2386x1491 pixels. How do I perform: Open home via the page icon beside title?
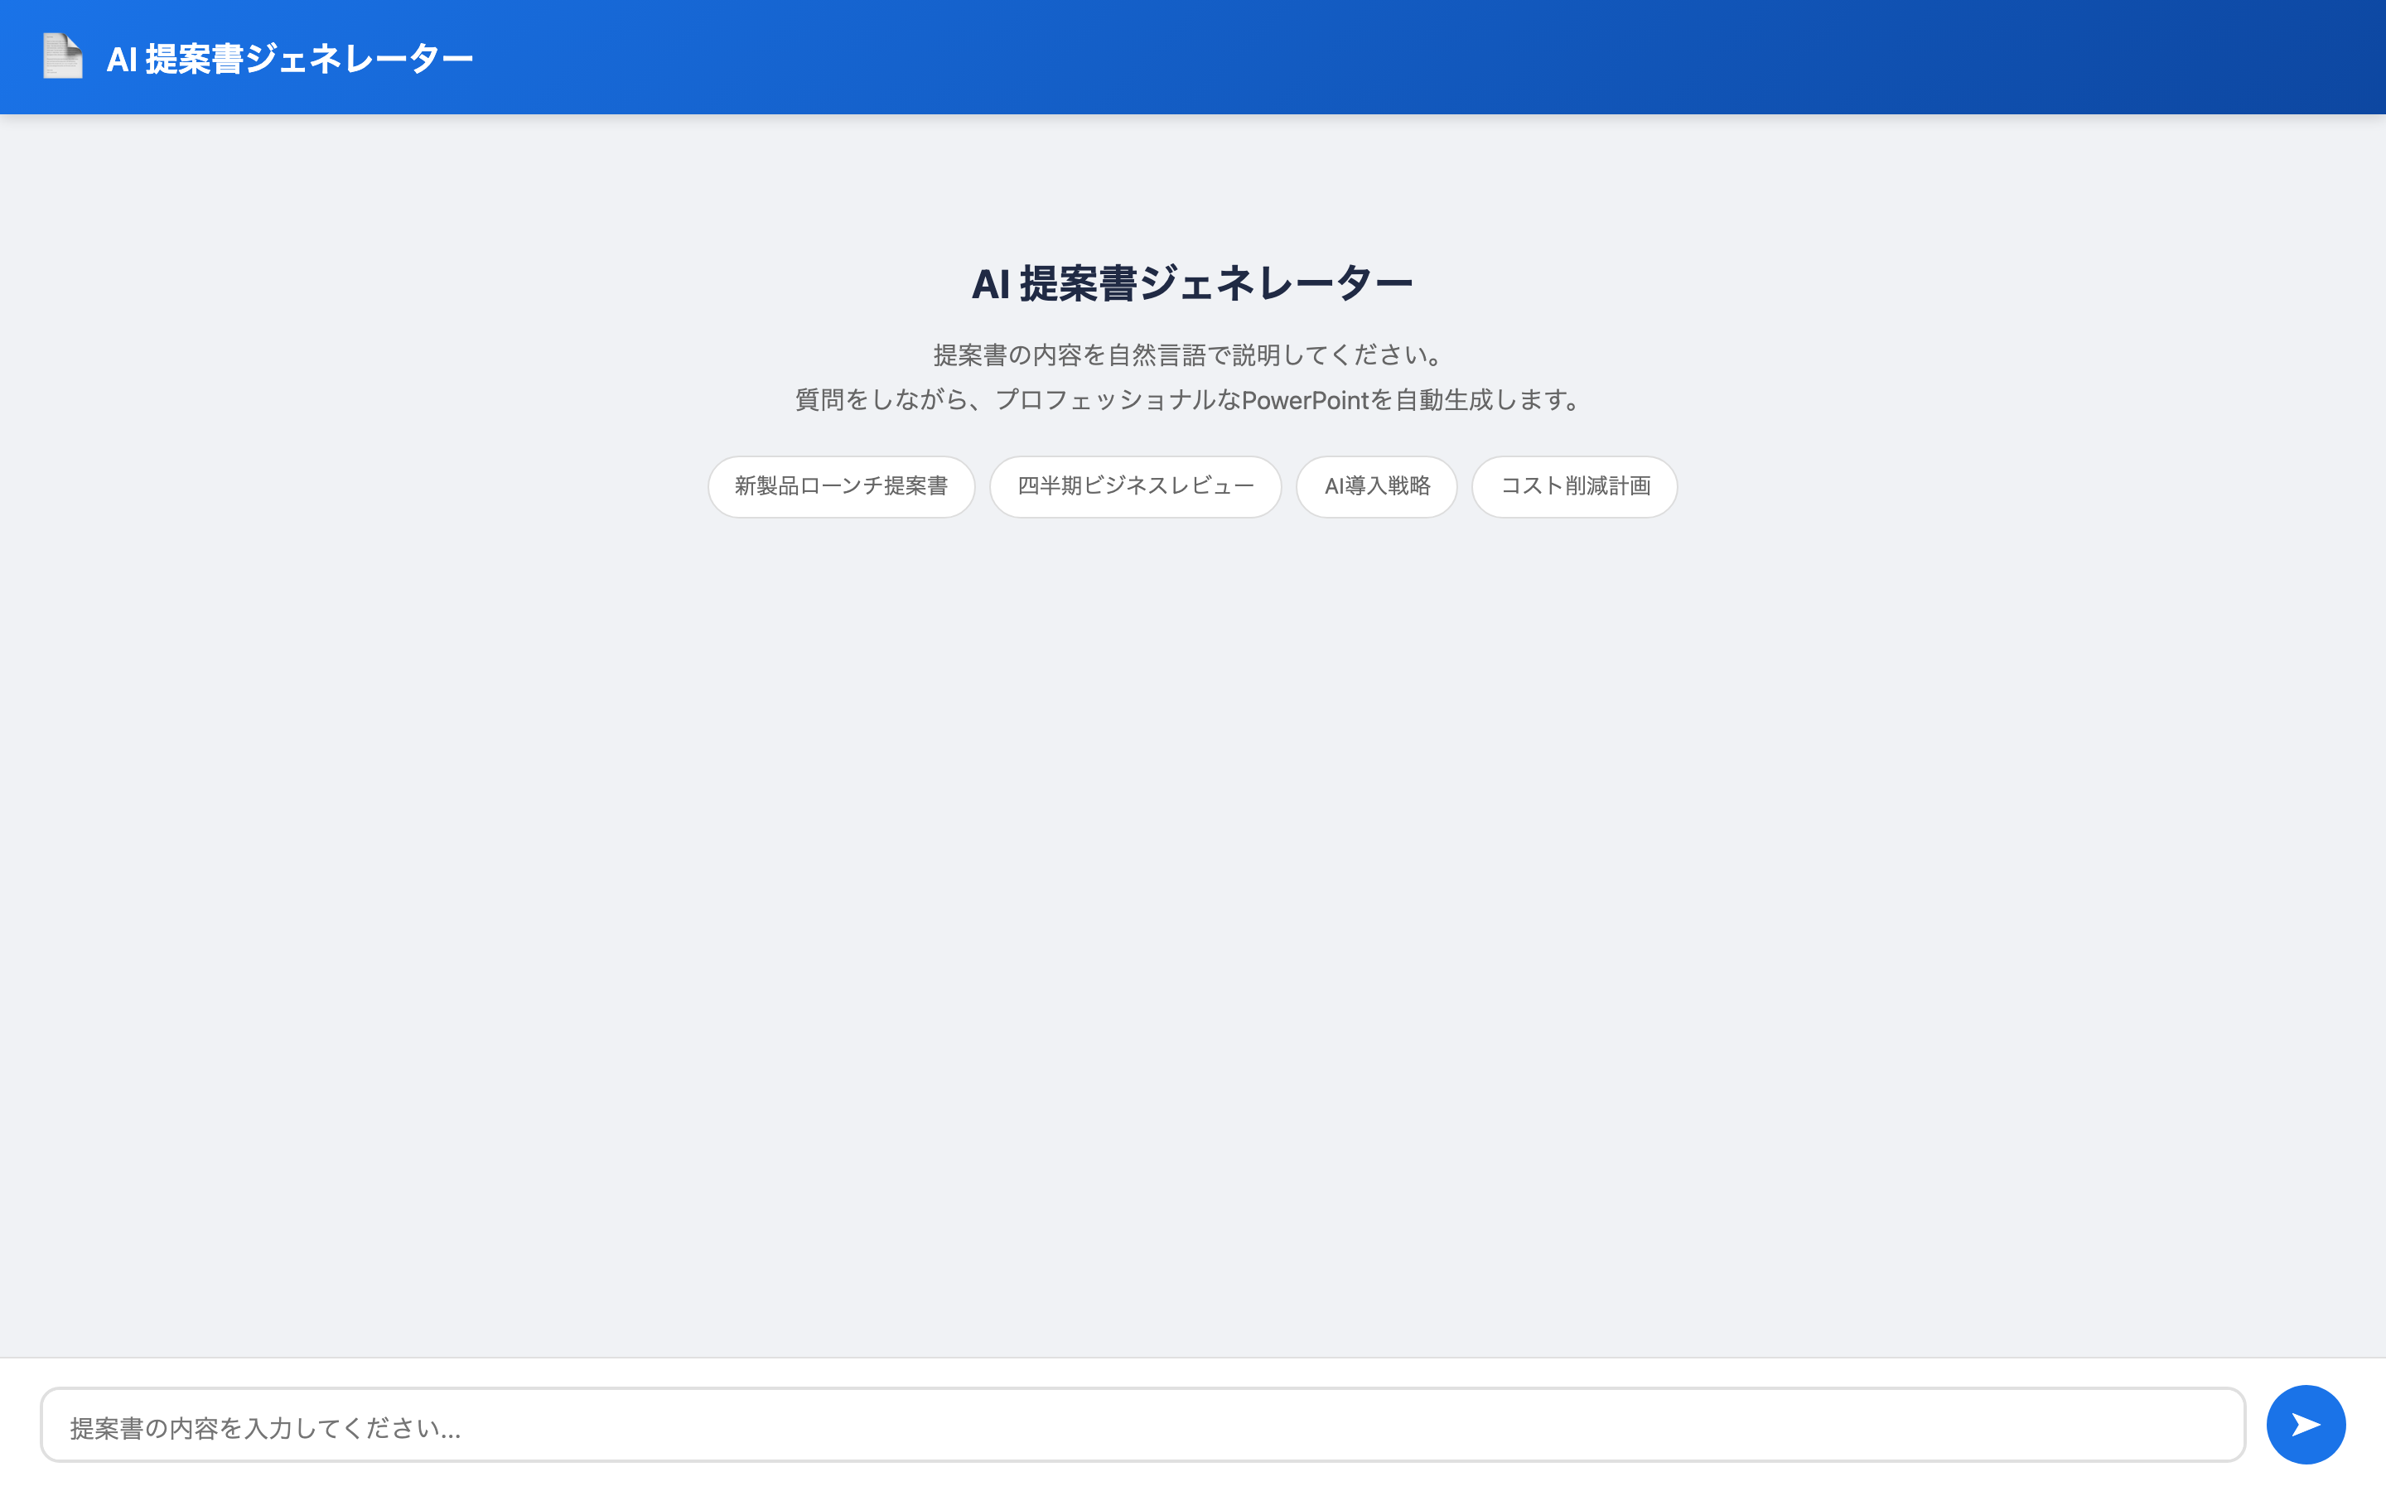tap(62, 56)
